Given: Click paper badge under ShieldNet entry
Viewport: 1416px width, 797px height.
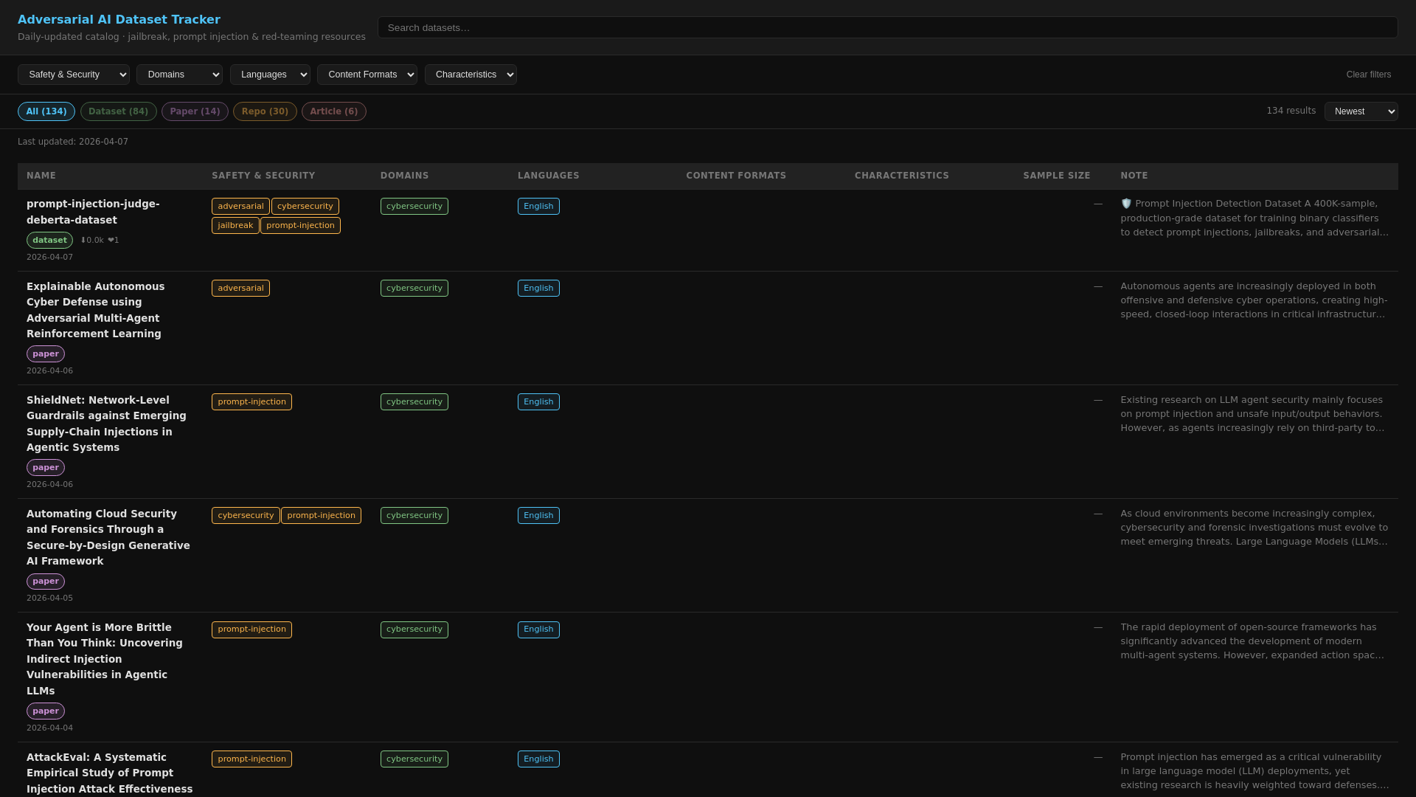Looking at the screenshot, I should pos(46,467).
